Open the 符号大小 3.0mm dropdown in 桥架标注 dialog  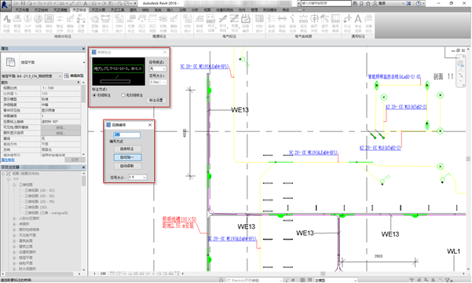(158, 82)
